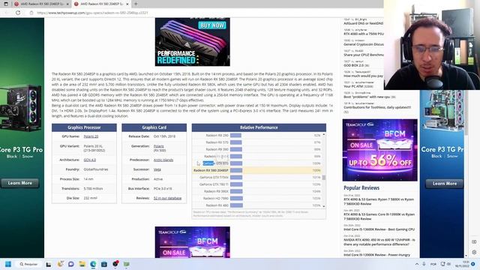
Task: Select the Radeon R9 290 performance row
Action: point(256,135)
